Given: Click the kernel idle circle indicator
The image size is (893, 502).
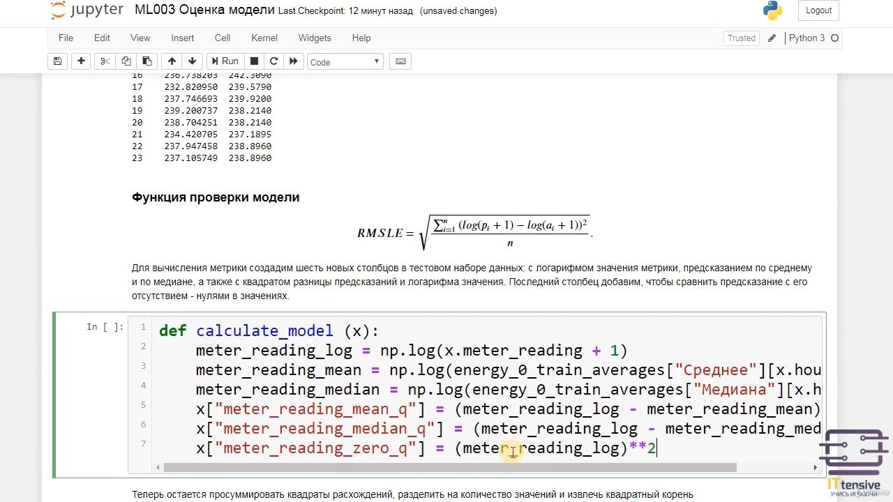Looking at the screenshot, I should tap(834, 38).
